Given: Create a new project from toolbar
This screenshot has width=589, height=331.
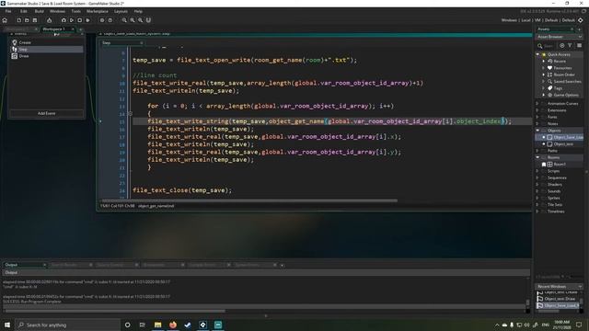Looking at the screenshot, I should [x=18, y=20].
